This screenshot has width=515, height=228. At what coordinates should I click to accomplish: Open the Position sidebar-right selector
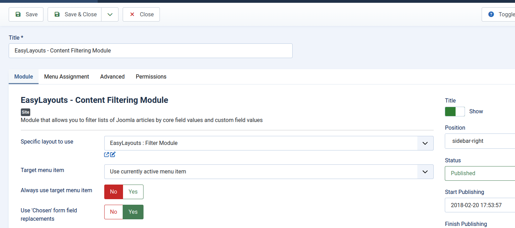click(480, 141)
